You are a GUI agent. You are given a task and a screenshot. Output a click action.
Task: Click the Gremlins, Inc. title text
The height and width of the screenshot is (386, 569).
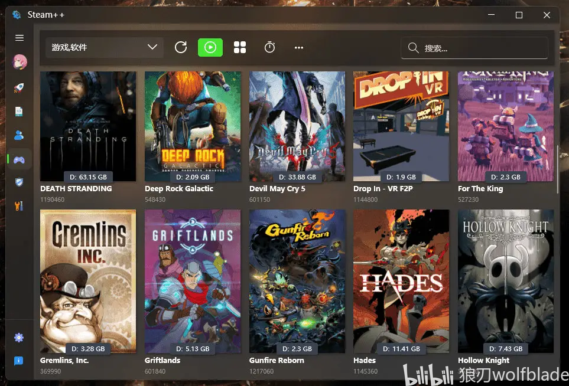point(64,360)
